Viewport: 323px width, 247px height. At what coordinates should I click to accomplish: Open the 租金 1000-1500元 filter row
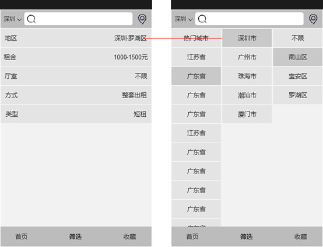coord(76,57)
